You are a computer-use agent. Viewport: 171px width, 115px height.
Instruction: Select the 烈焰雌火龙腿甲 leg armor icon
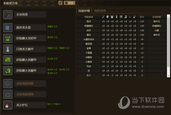[x=8, y=71]
